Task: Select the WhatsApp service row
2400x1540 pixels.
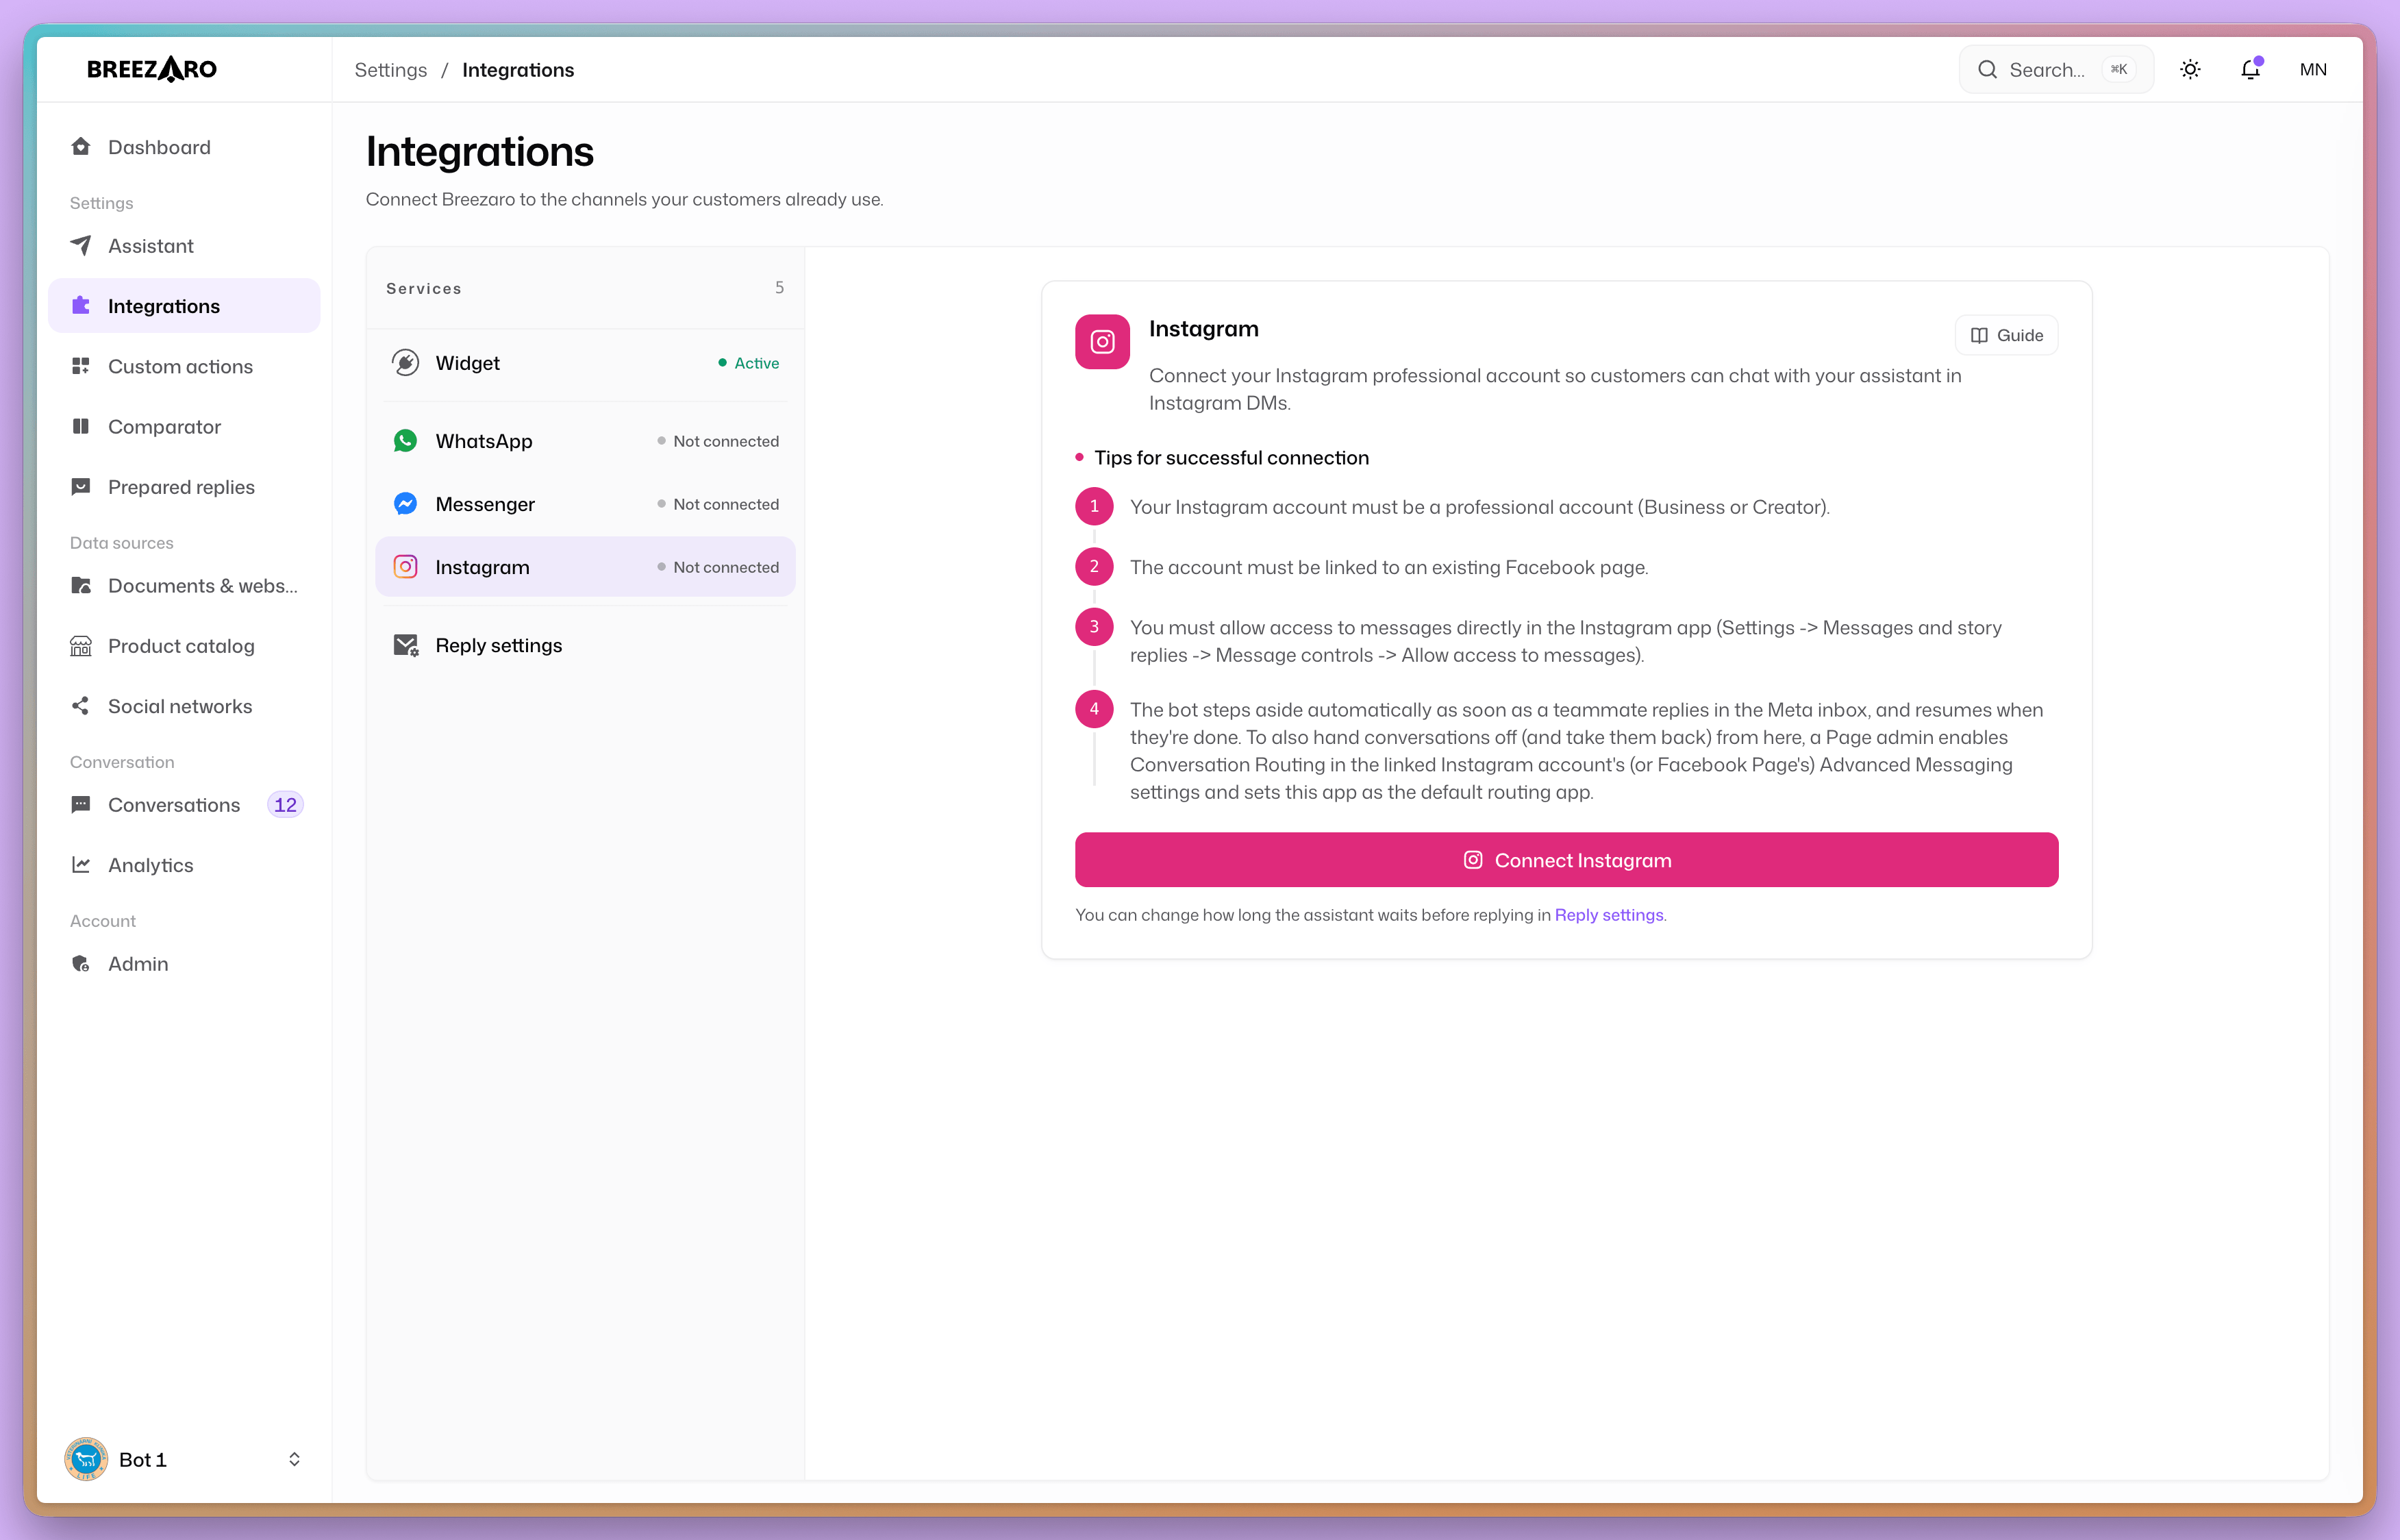Action: 585,440
